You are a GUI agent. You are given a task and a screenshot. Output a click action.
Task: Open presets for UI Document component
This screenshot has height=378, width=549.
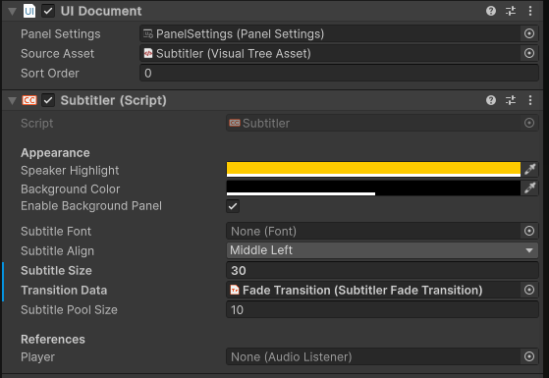[x=511, y=11]
